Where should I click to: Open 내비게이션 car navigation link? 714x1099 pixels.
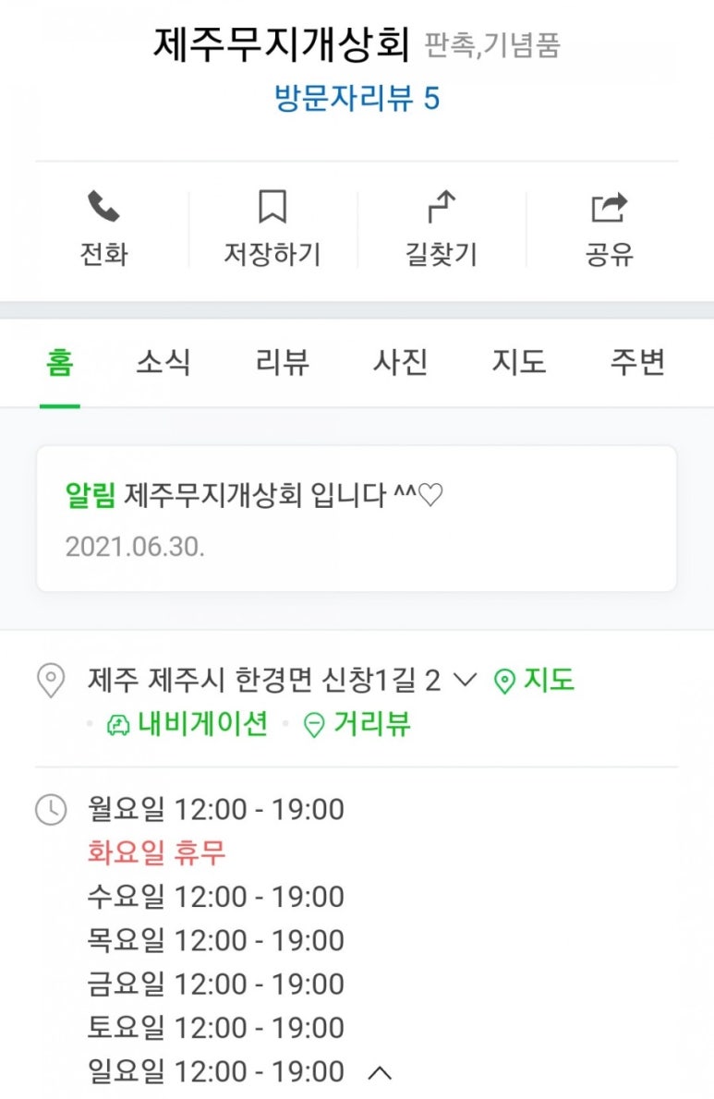pos(188,725)
